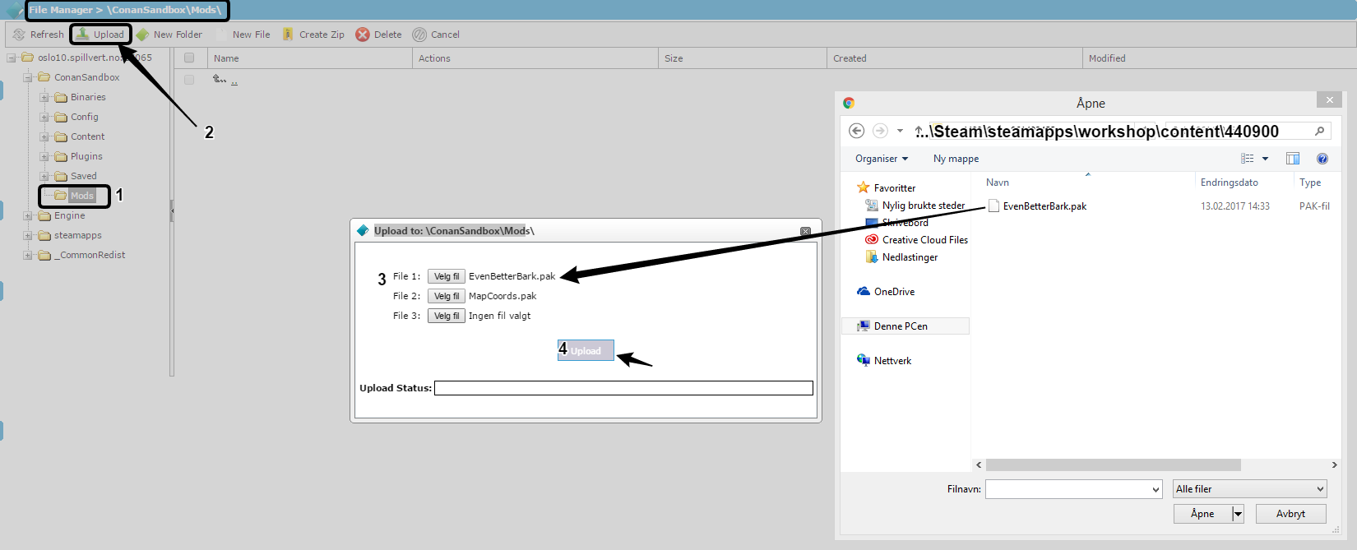Viewport: 1357px width, 550px height.
Task: Select the Engine folder
Action: (x=69, y=215)
